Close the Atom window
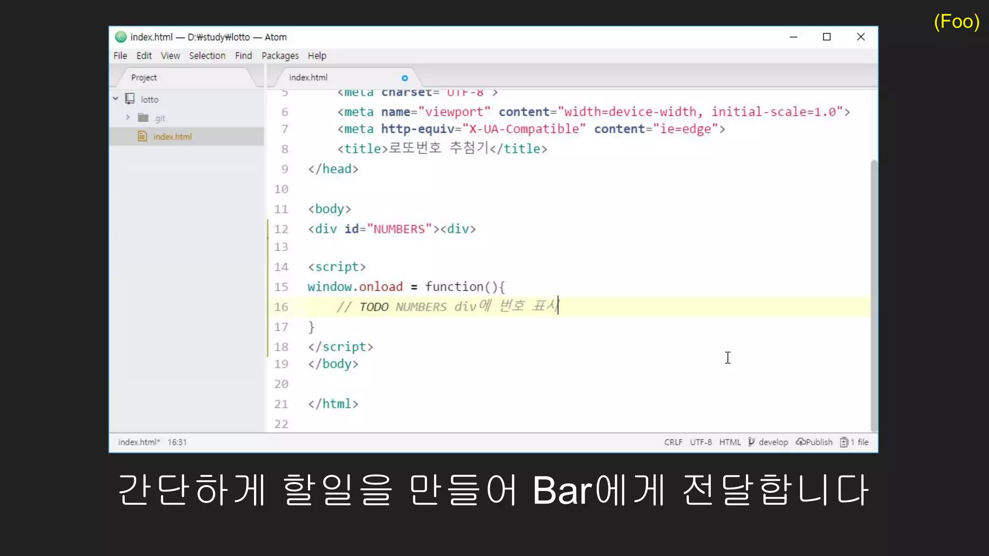 (x=861, y=37)
